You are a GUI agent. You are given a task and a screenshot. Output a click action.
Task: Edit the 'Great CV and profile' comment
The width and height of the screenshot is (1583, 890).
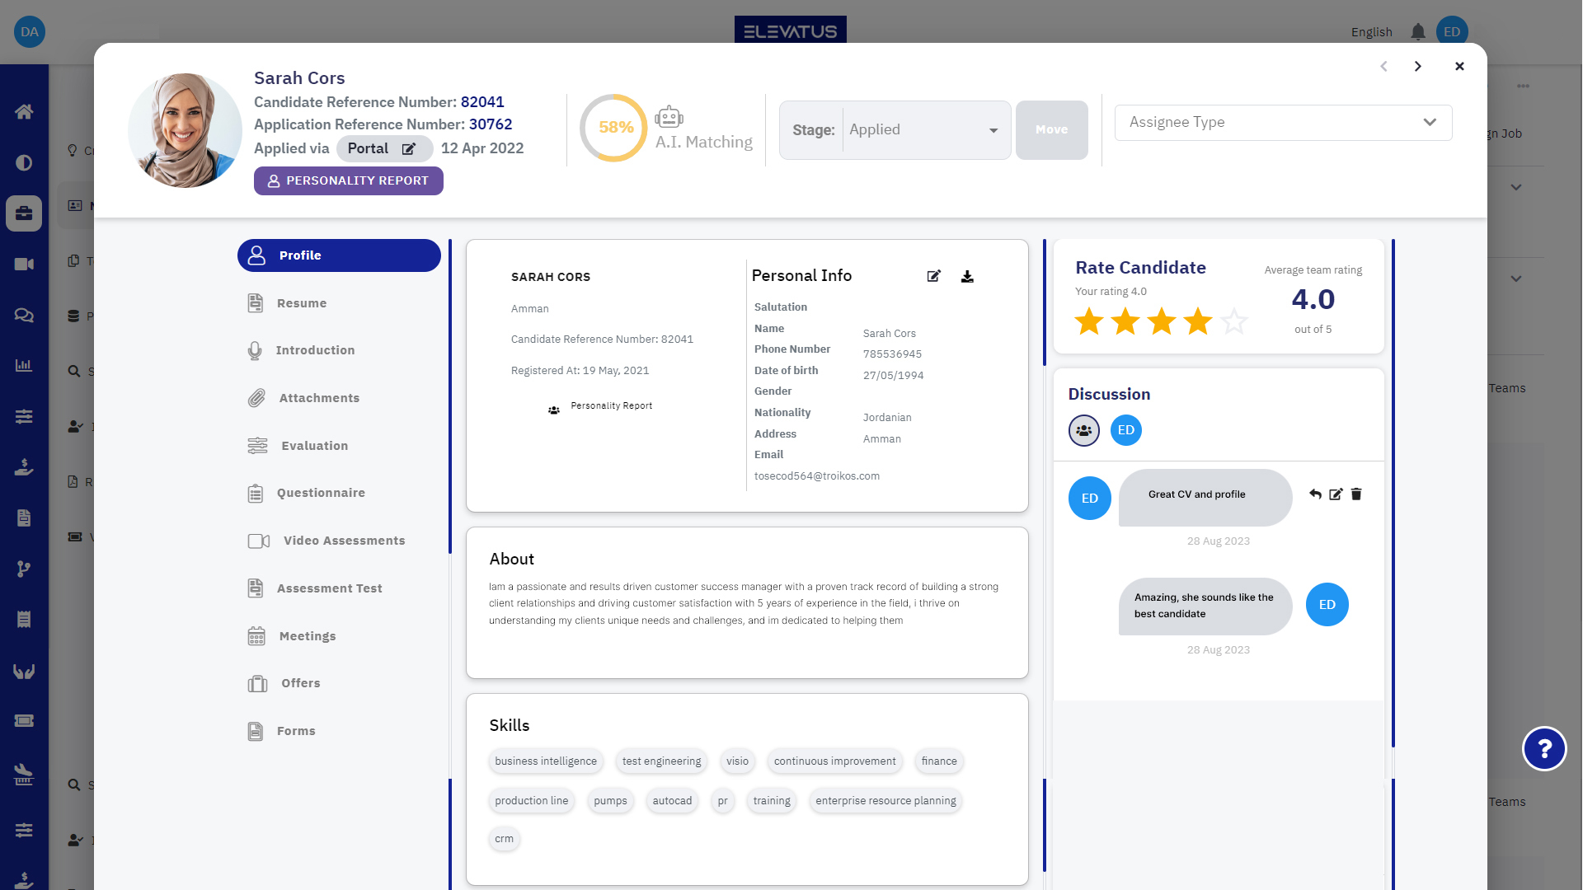coord(1336,494)
